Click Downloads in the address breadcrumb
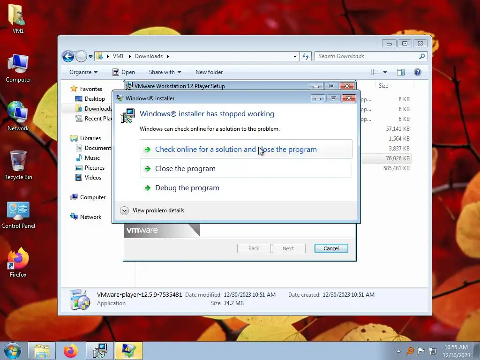 pos(149,56)
